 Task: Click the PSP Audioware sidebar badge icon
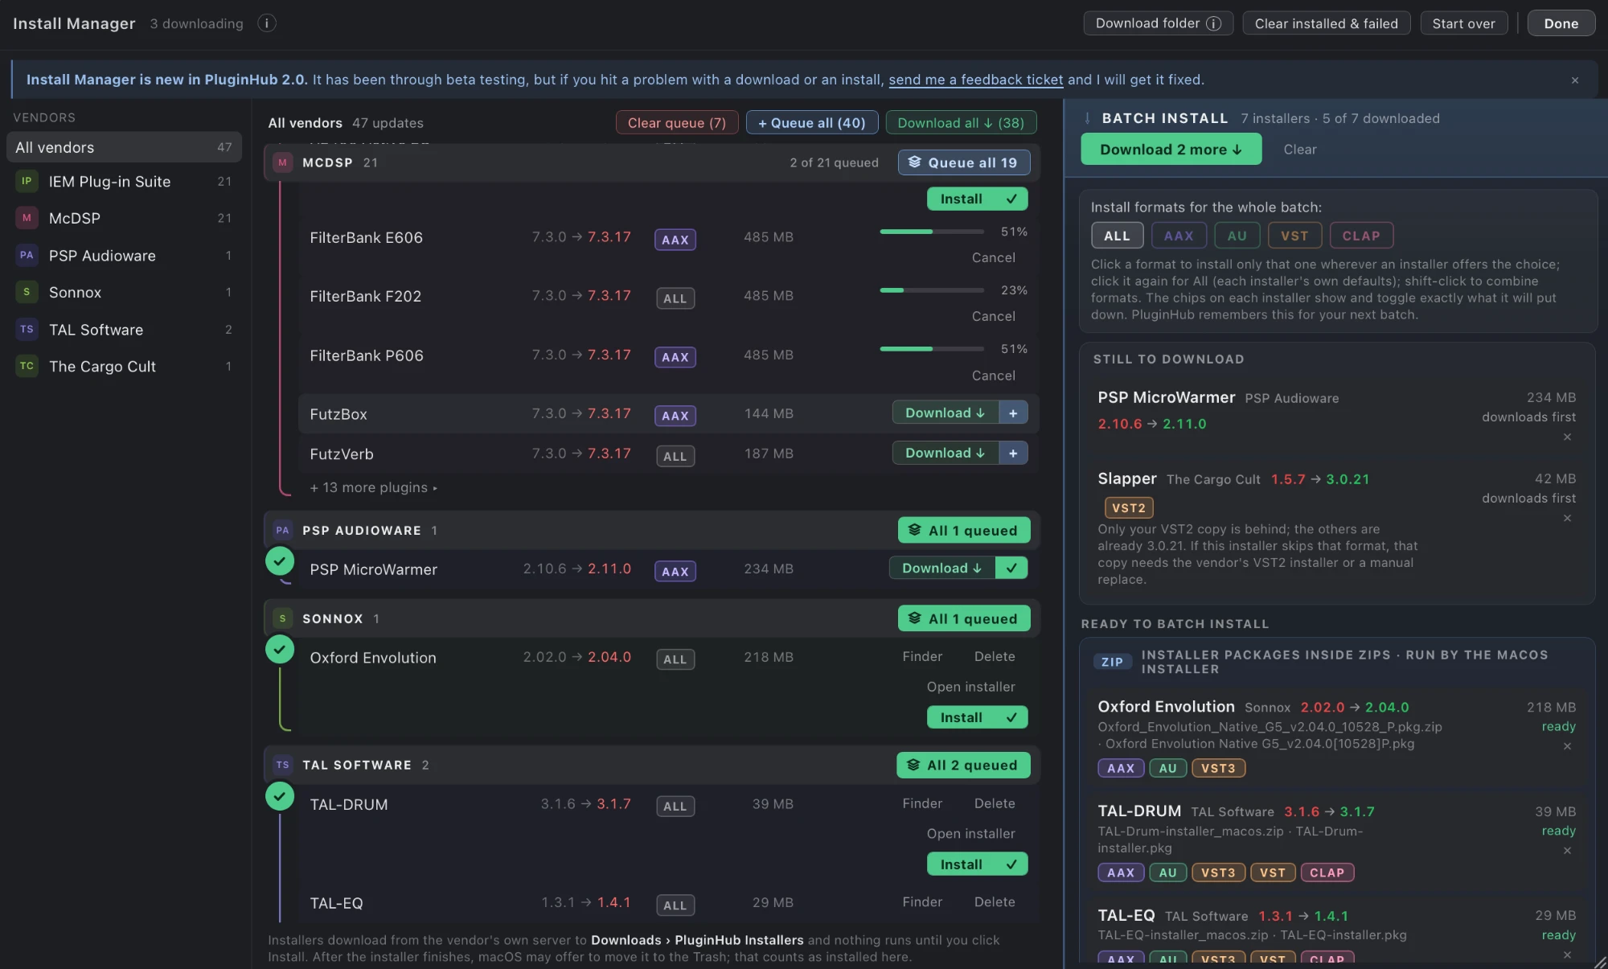tap(27, 255)
